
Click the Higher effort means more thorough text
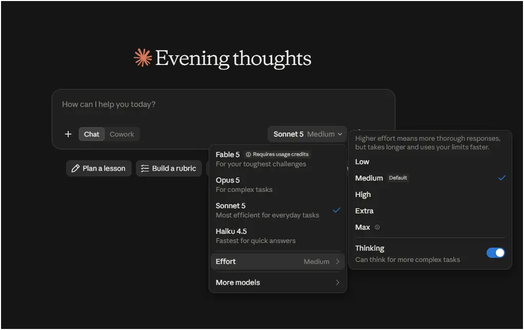(428, 143)
